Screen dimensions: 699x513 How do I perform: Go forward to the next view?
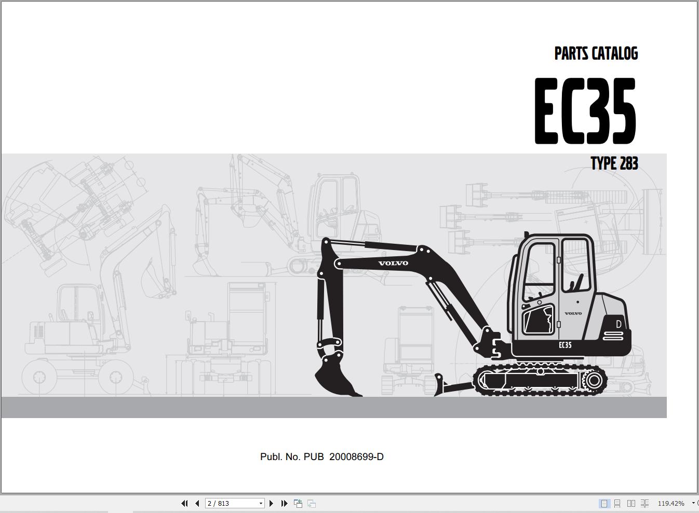click(311, 503)
